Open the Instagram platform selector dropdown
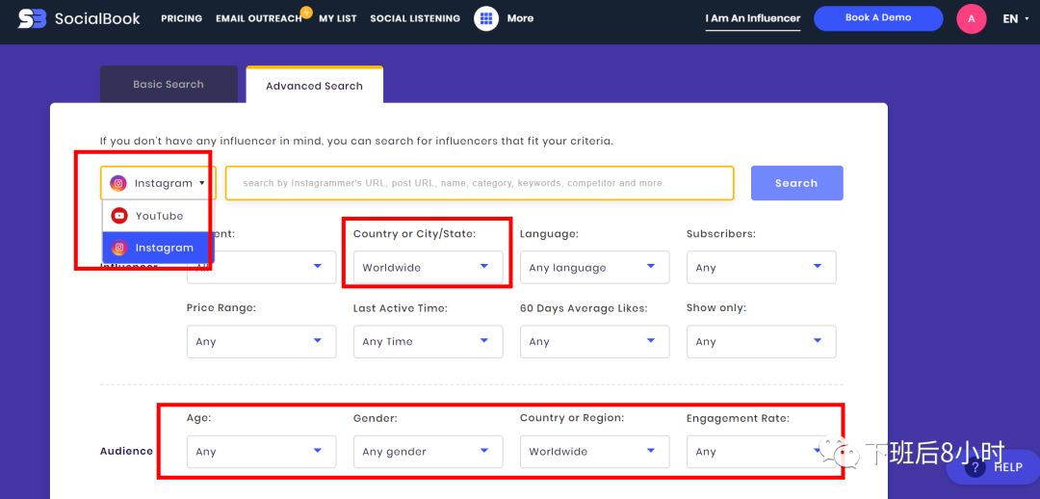Viewport: 1040px width, 499px height. coord(158,183)
